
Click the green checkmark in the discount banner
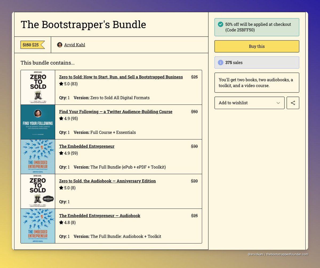(x=221, y=24)
